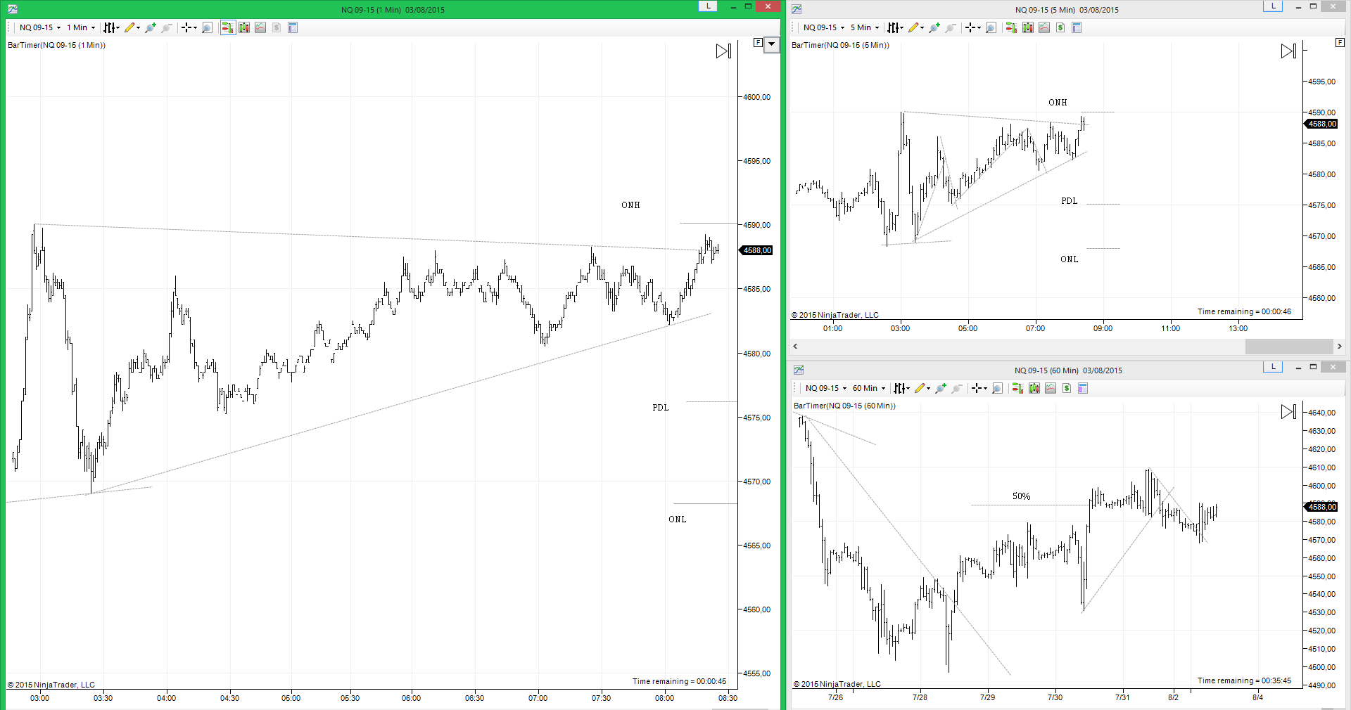This screenshot has width=1351, height=710.
Task: Toggle Chart Trader in 5 Min chart
Action: [x=1011, y=27]
